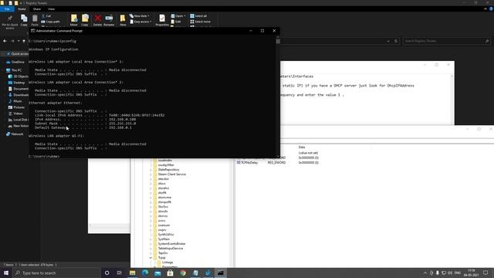Select OneDrive in the navigation pane
Image resolution: width=494 pixels, height=278 pixels.
[x=15, y=62]
